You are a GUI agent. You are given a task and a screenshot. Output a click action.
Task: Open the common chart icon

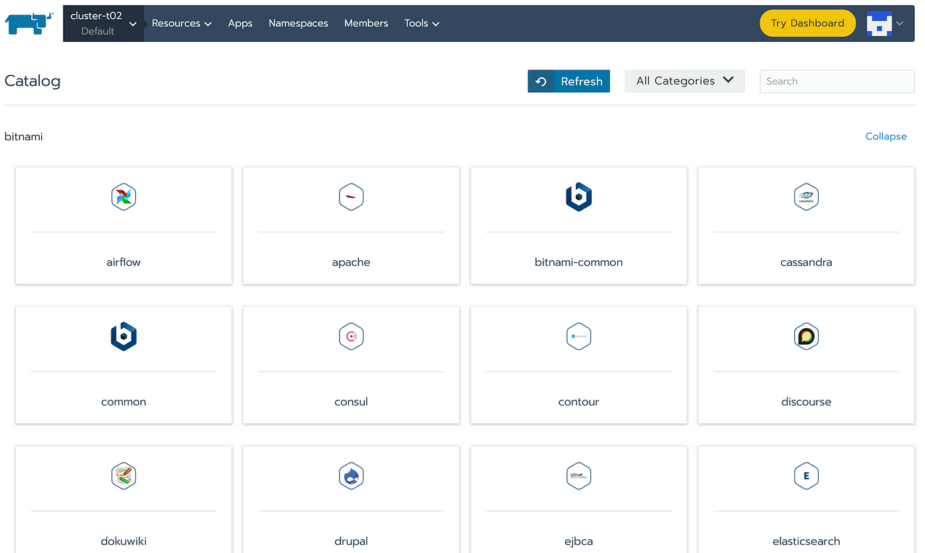coord(124,336)
